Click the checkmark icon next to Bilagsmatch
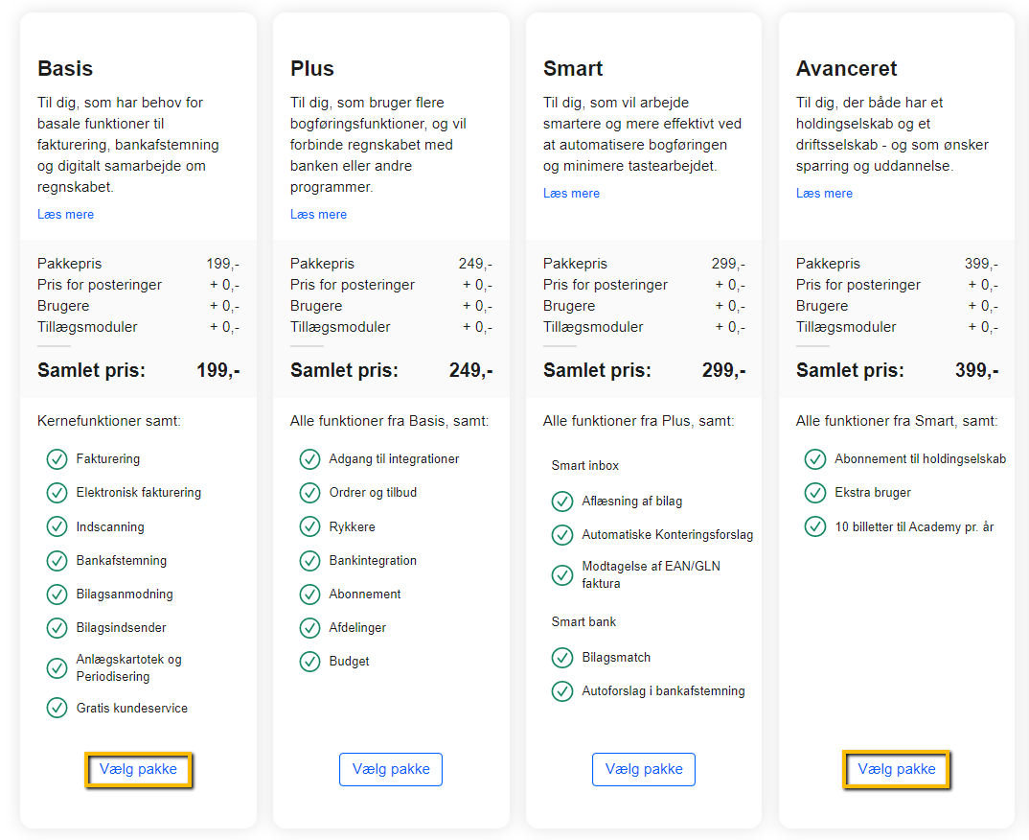Screen dimensions: 1029x840 562,658
